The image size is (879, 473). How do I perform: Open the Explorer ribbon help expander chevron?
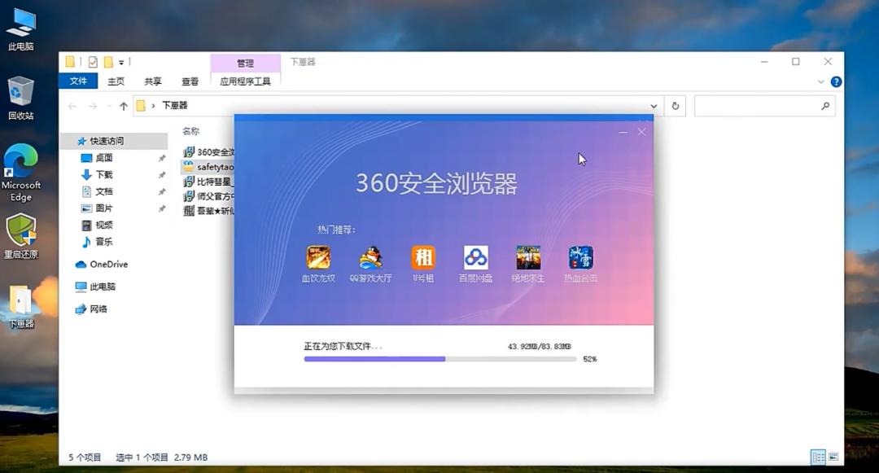(x=821, y=81)
